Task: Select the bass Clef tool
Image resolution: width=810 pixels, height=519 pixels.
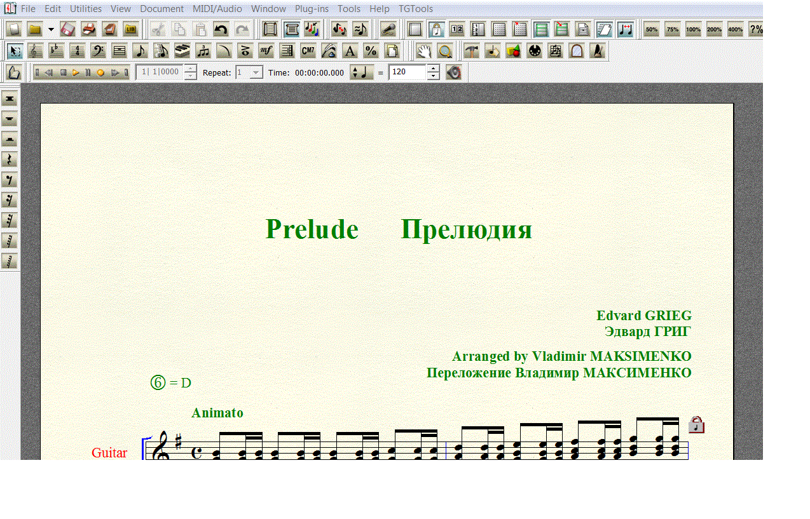Action: coord(99,51)
